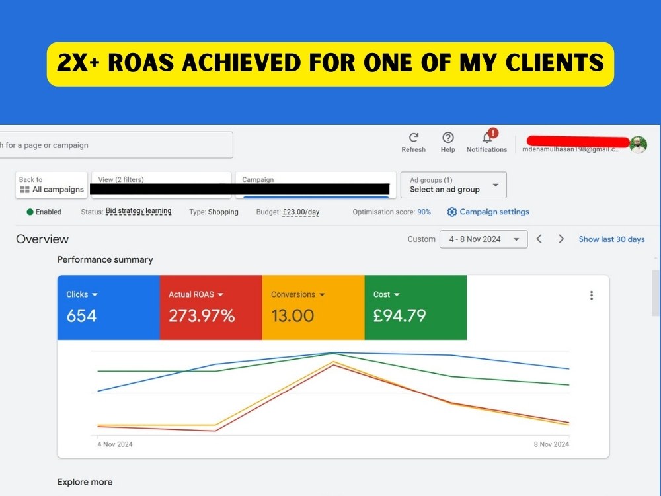Image resolution: width=661 pixels, height=496 pixels.
Task: Click the Bid strategy learning status
Action: click(x=138, y=211)
